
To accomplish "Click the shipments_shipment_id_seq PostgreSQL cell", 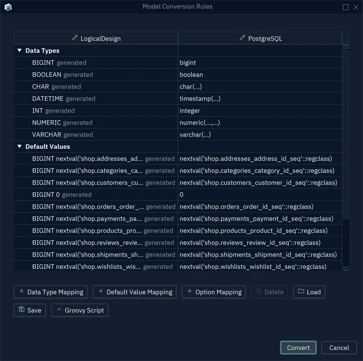I will [260, 255].
